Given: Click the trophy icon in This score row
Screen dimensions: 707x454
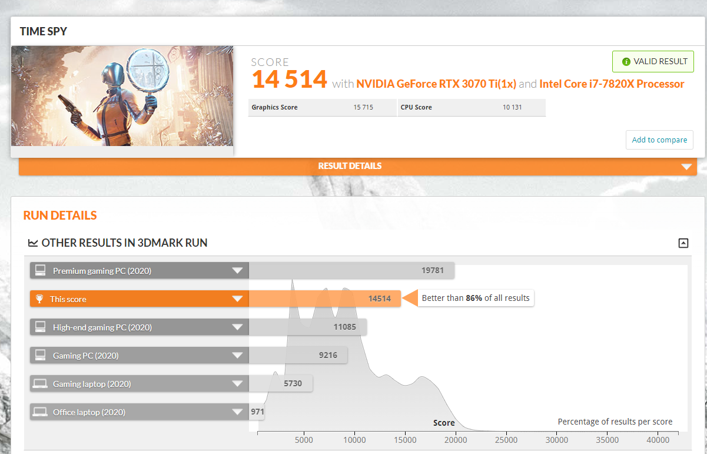Looking at the screenshot, I should pos(39,299).
